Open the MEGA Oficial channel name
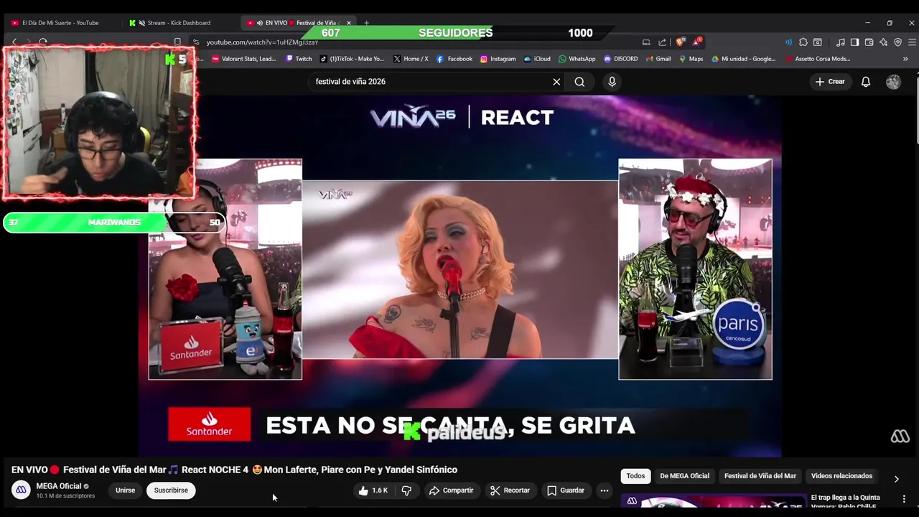 click(x=59, y=486)
